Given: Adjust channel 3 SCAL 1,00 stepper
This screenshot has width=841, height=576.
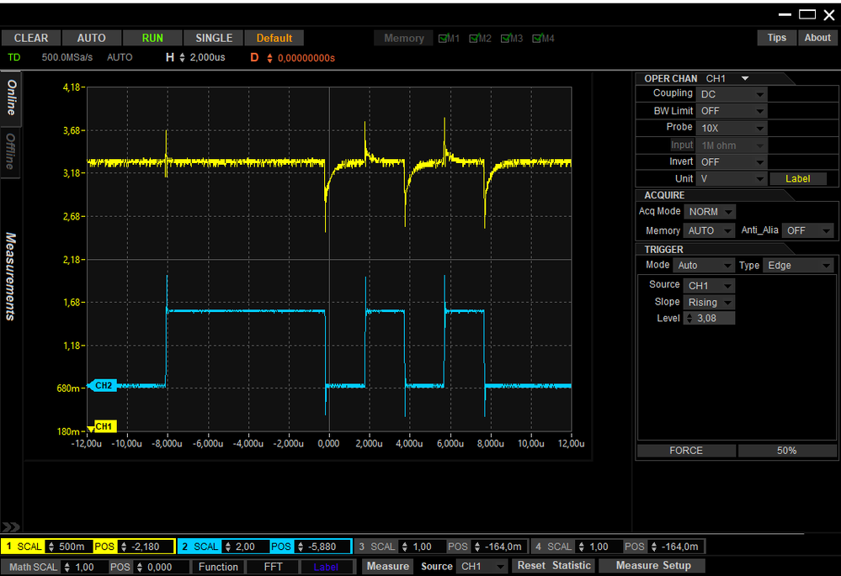Looking at the screenshot, I should coord(405,547).
